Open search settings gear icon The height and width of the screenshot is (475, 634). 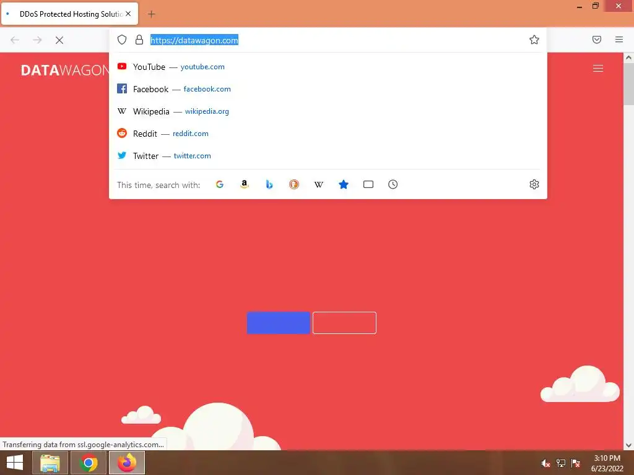[534, 184]
